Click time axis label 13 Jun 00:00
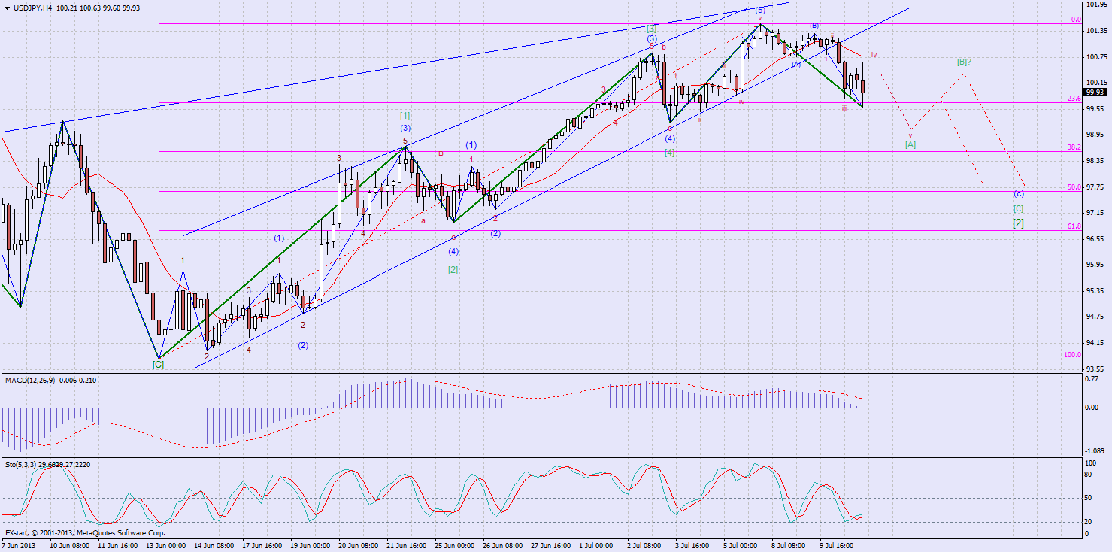The height and width of the screenshot is (552, 1112). [165, 546]
